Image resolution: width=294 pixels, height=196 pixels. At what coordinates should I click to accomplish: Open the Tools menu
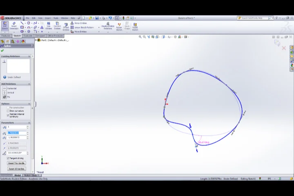point(56,18)
